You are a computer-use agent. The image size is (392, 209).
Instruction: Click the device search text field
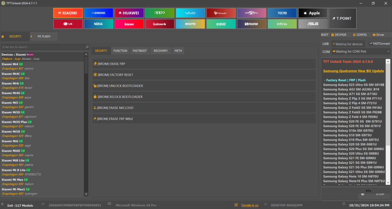(x=43, y=47)
